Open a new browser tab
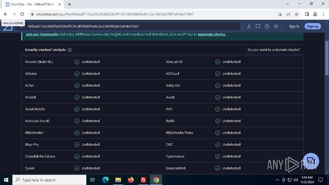This screenshot has height=185, width=329. pyautogui.click(x=69, y=4)
